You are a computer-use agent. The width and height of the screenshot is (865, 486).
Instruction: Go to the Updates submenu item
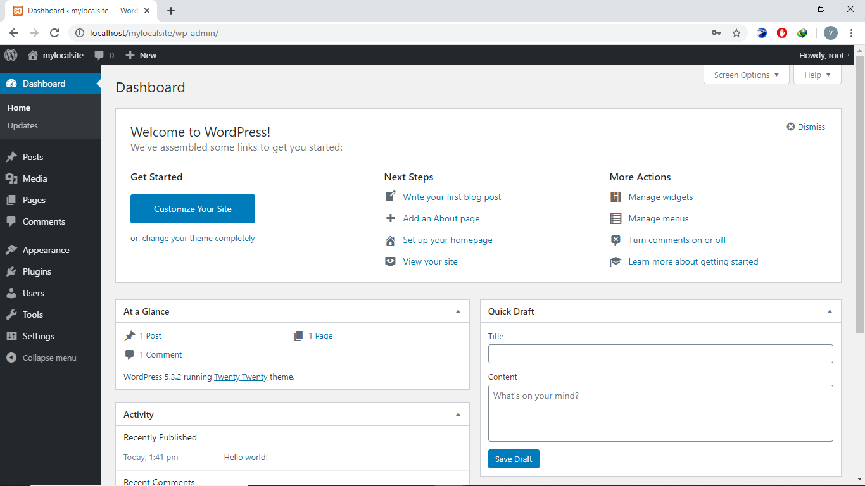tap(23, 125)
